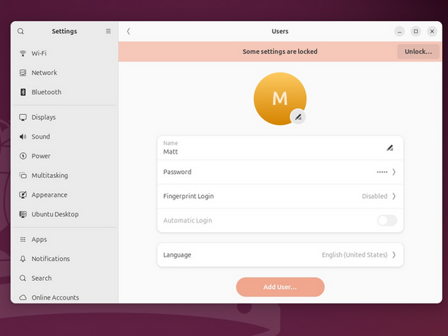Click the 'Some settings are locked' banner text
This screenshot has width=448, height=336.
coord(280,51)
